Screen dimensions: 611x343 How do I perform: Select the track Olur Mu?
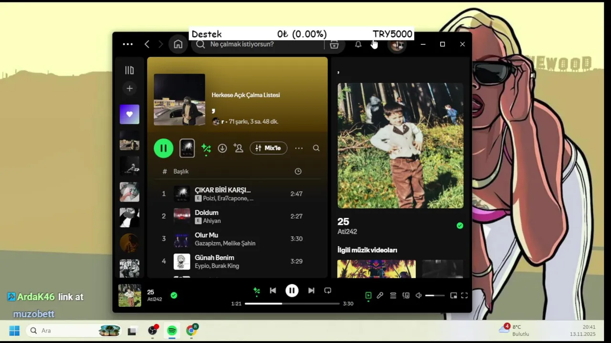[x=206, y=235]
